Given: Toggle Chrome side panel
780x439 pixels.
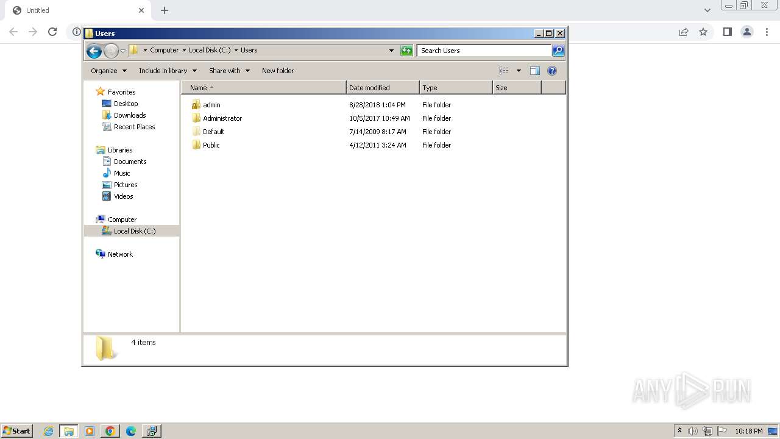Looking at the screenshot, I should pos(727,32).
